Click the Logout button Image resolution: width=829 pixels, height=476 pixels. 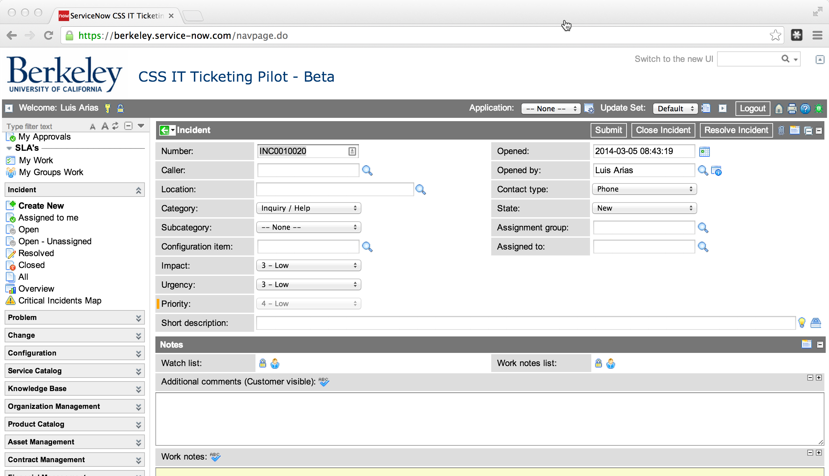tap(752, 109)
